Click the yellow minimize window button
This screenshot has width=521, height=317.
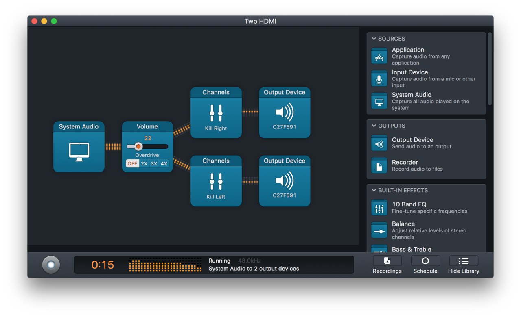pyautogui.click(x=44, y=21)
